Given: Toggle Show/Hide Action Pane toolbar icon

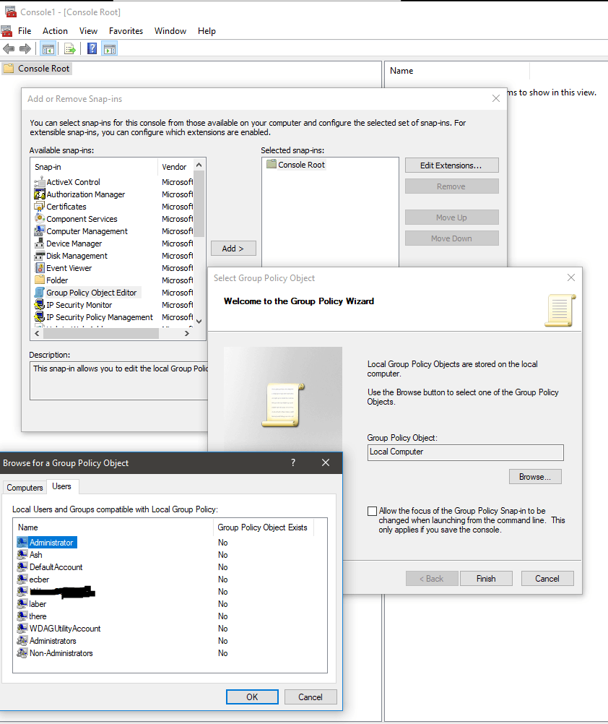Looking at the screenshot, I should click(110, 48).
